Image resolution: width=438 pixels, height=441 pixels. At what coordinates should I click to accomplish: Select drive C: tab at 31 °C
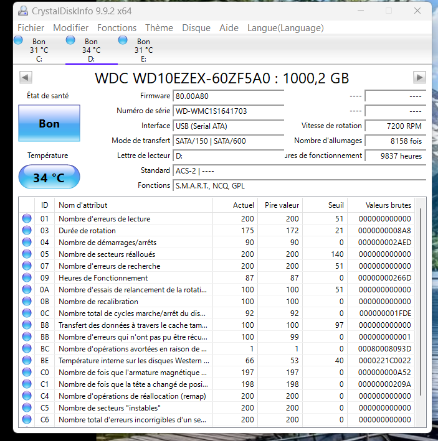point(39,50)
